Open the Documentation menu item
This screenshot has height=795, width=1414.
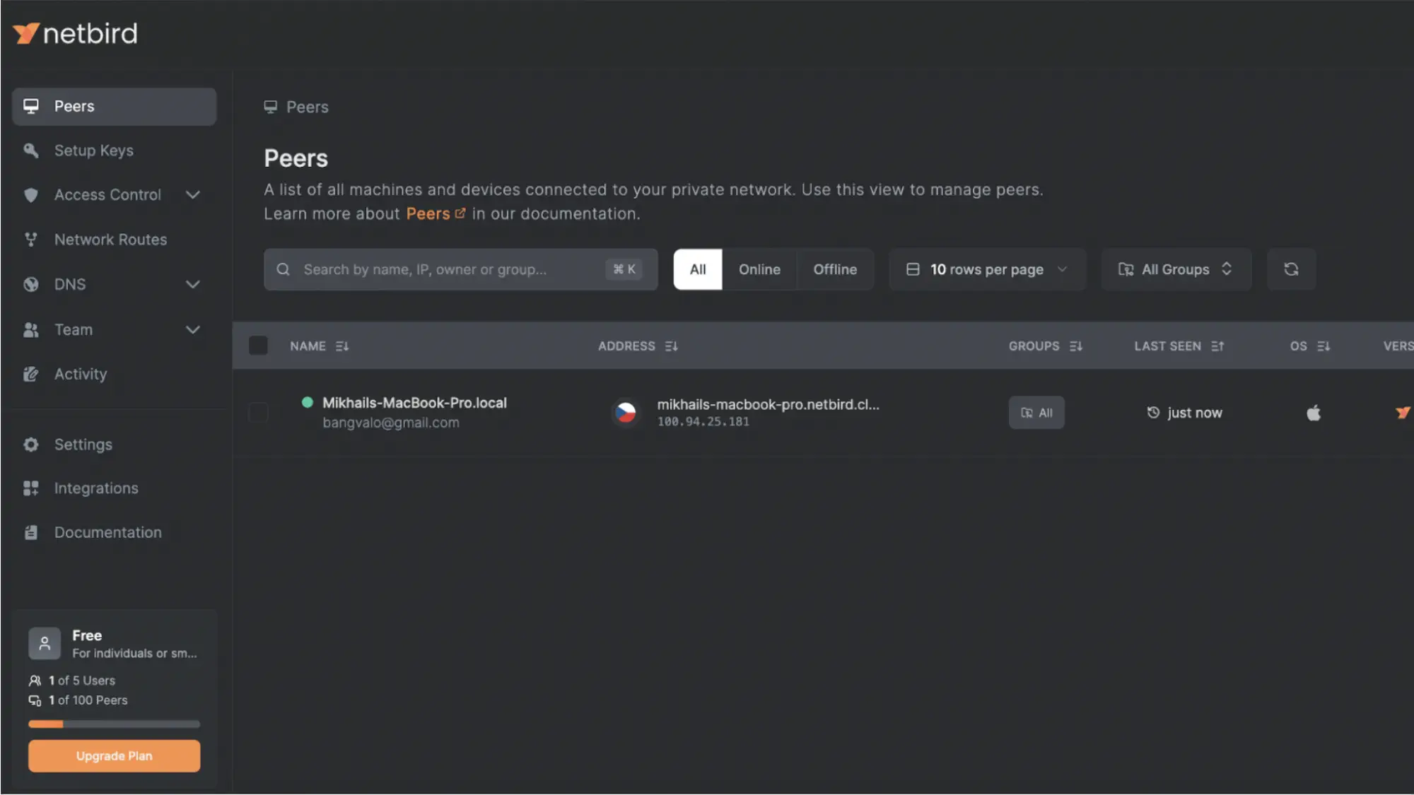coord(107,532)
